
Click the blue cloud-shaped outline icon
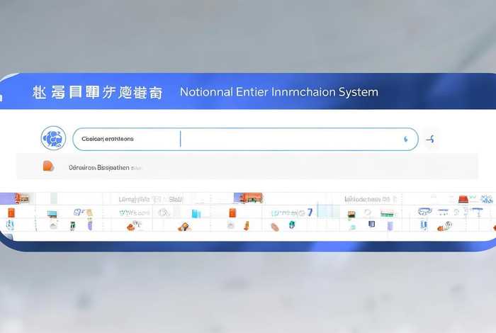pos(424,211)
